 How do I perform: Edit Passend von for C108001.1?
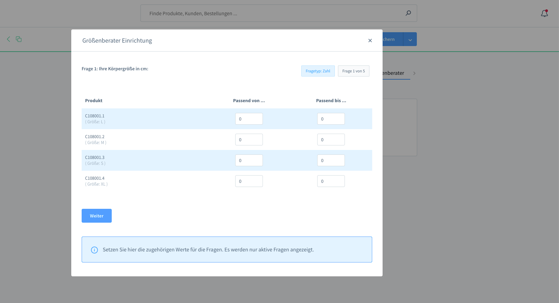click(249, 119)
